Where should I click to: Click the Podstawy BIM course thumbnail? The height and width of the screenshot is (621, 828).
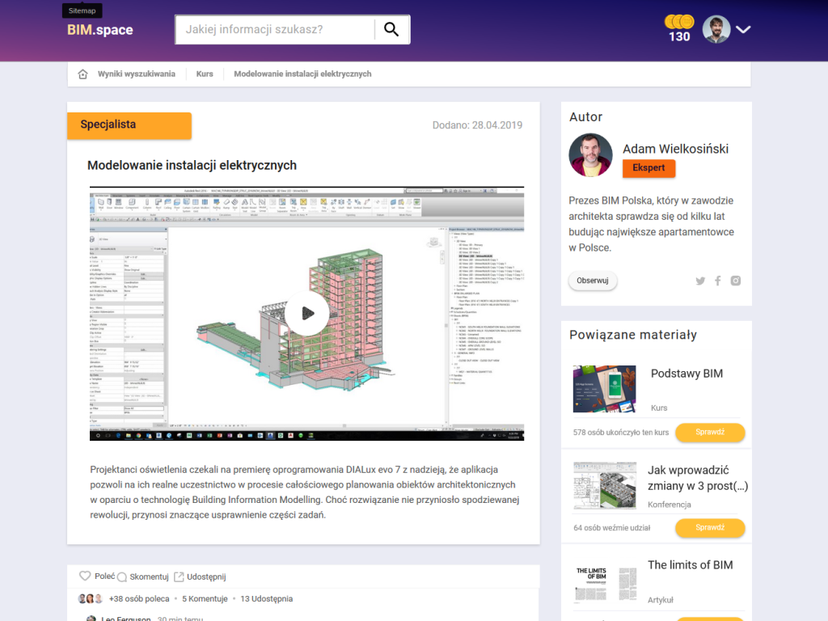(605, 387)
